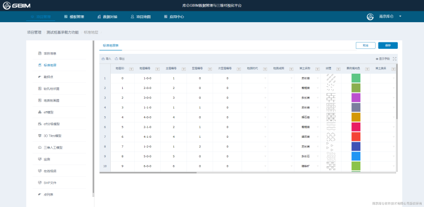Screen dimensions: 424x207
Task: Pick the blue fill color in row 9
Action: click(x=356, y=157)
